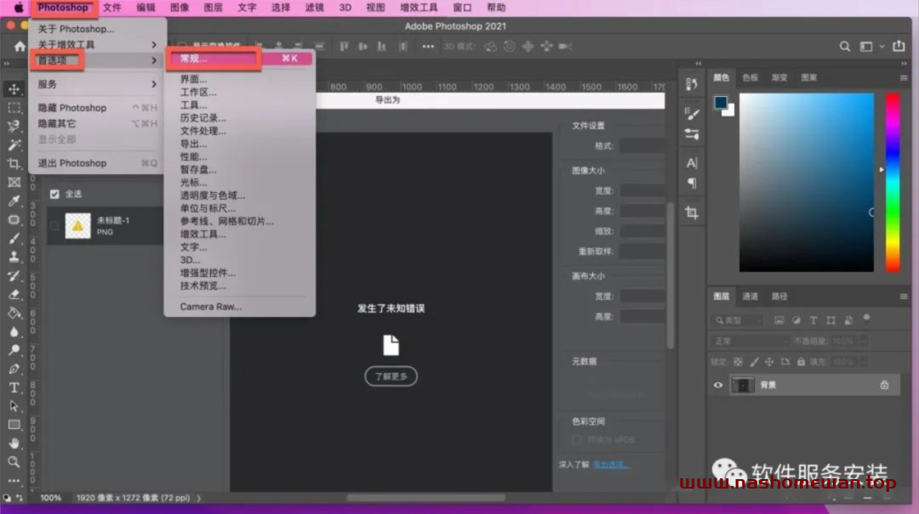The image size is (919, 514).
Task: Open the layer filter 类型 dropdown
Action: point(738,320)
